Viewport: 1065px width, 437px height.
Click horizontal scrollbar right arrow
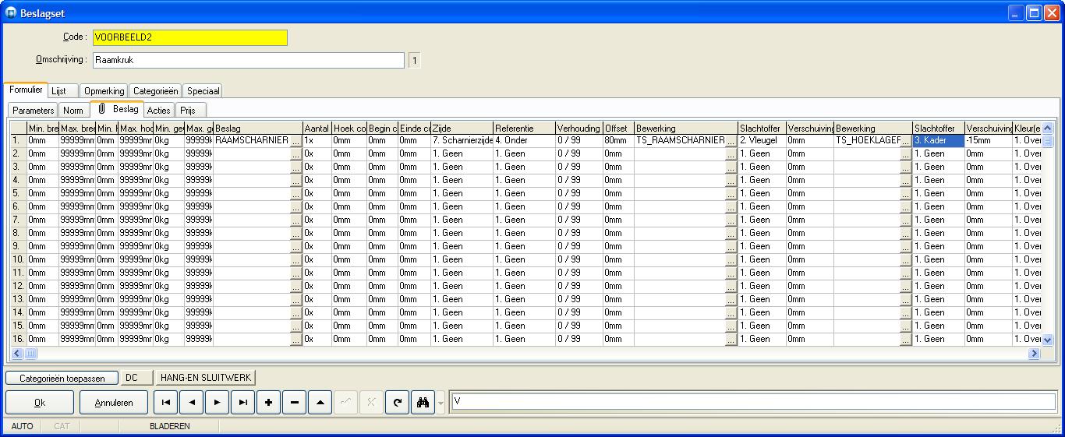coord(1035,354)
